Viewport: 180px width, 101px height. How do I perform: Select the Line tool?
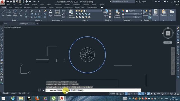point(3,13)
